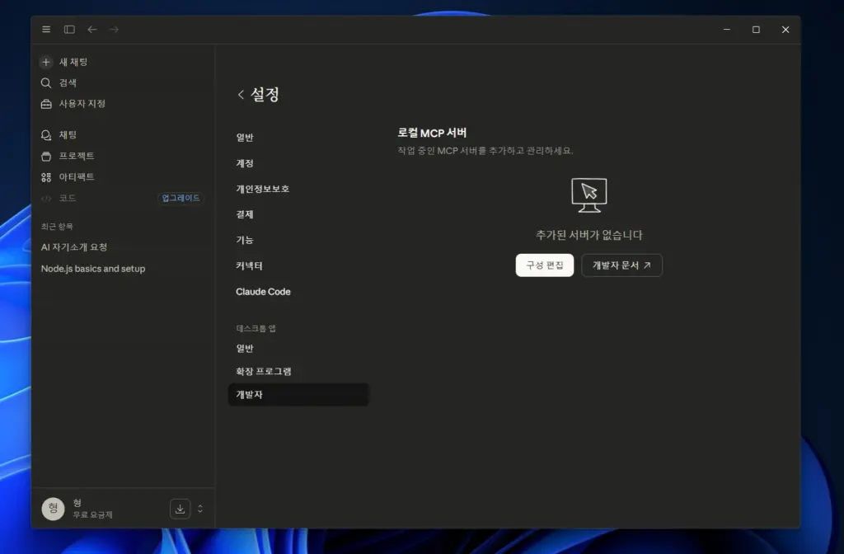Open the 결제 settings tab
This screenshot has height=554, width=844.
(x=298, y=214)
